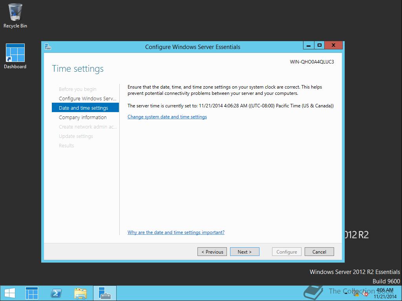
Task: Click the current server time text line
Action: click(x=230, y=106)
